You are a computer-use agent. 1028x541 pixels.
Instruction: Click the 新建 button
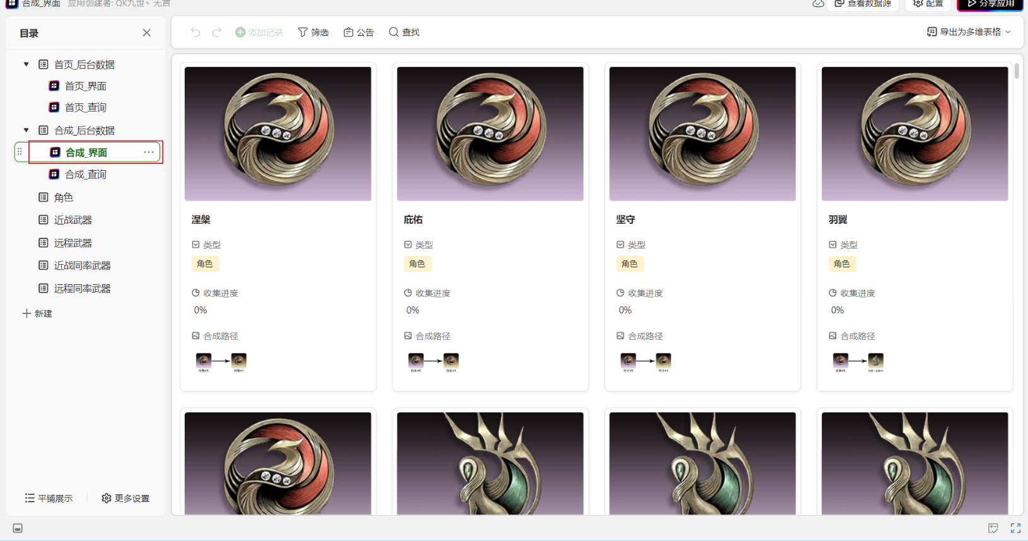[37, 313]
